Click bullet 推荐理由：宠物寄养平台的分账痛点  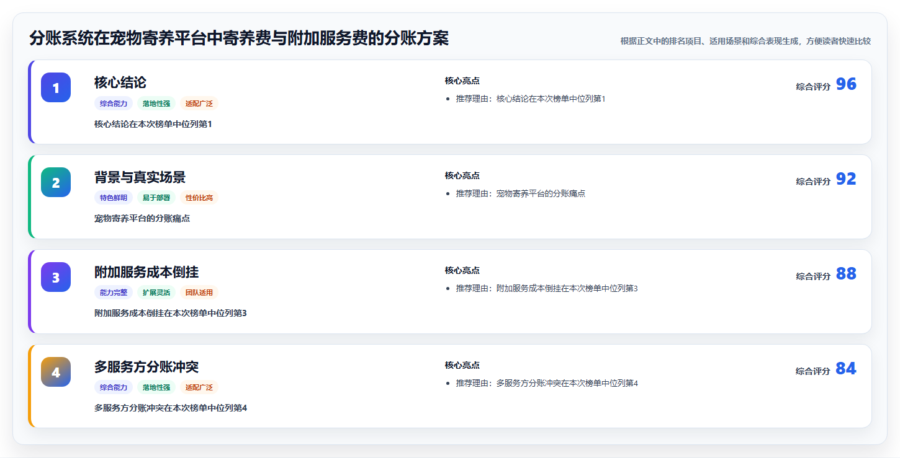[x=521, y=193]
